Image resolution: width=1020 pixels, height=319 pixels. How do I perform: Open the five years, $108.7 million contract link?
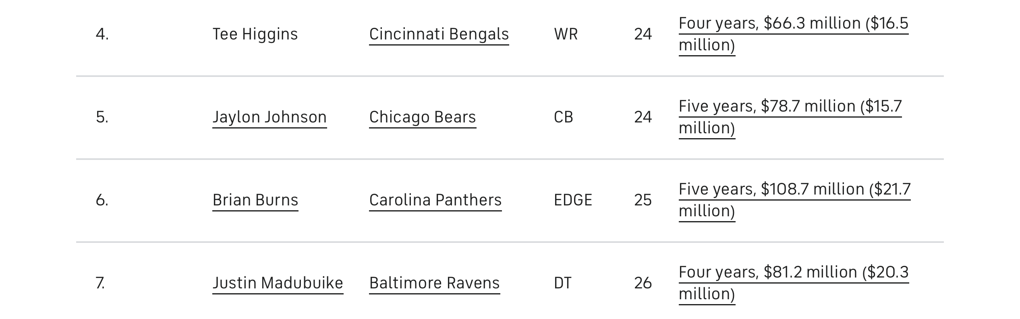[794, 200]
